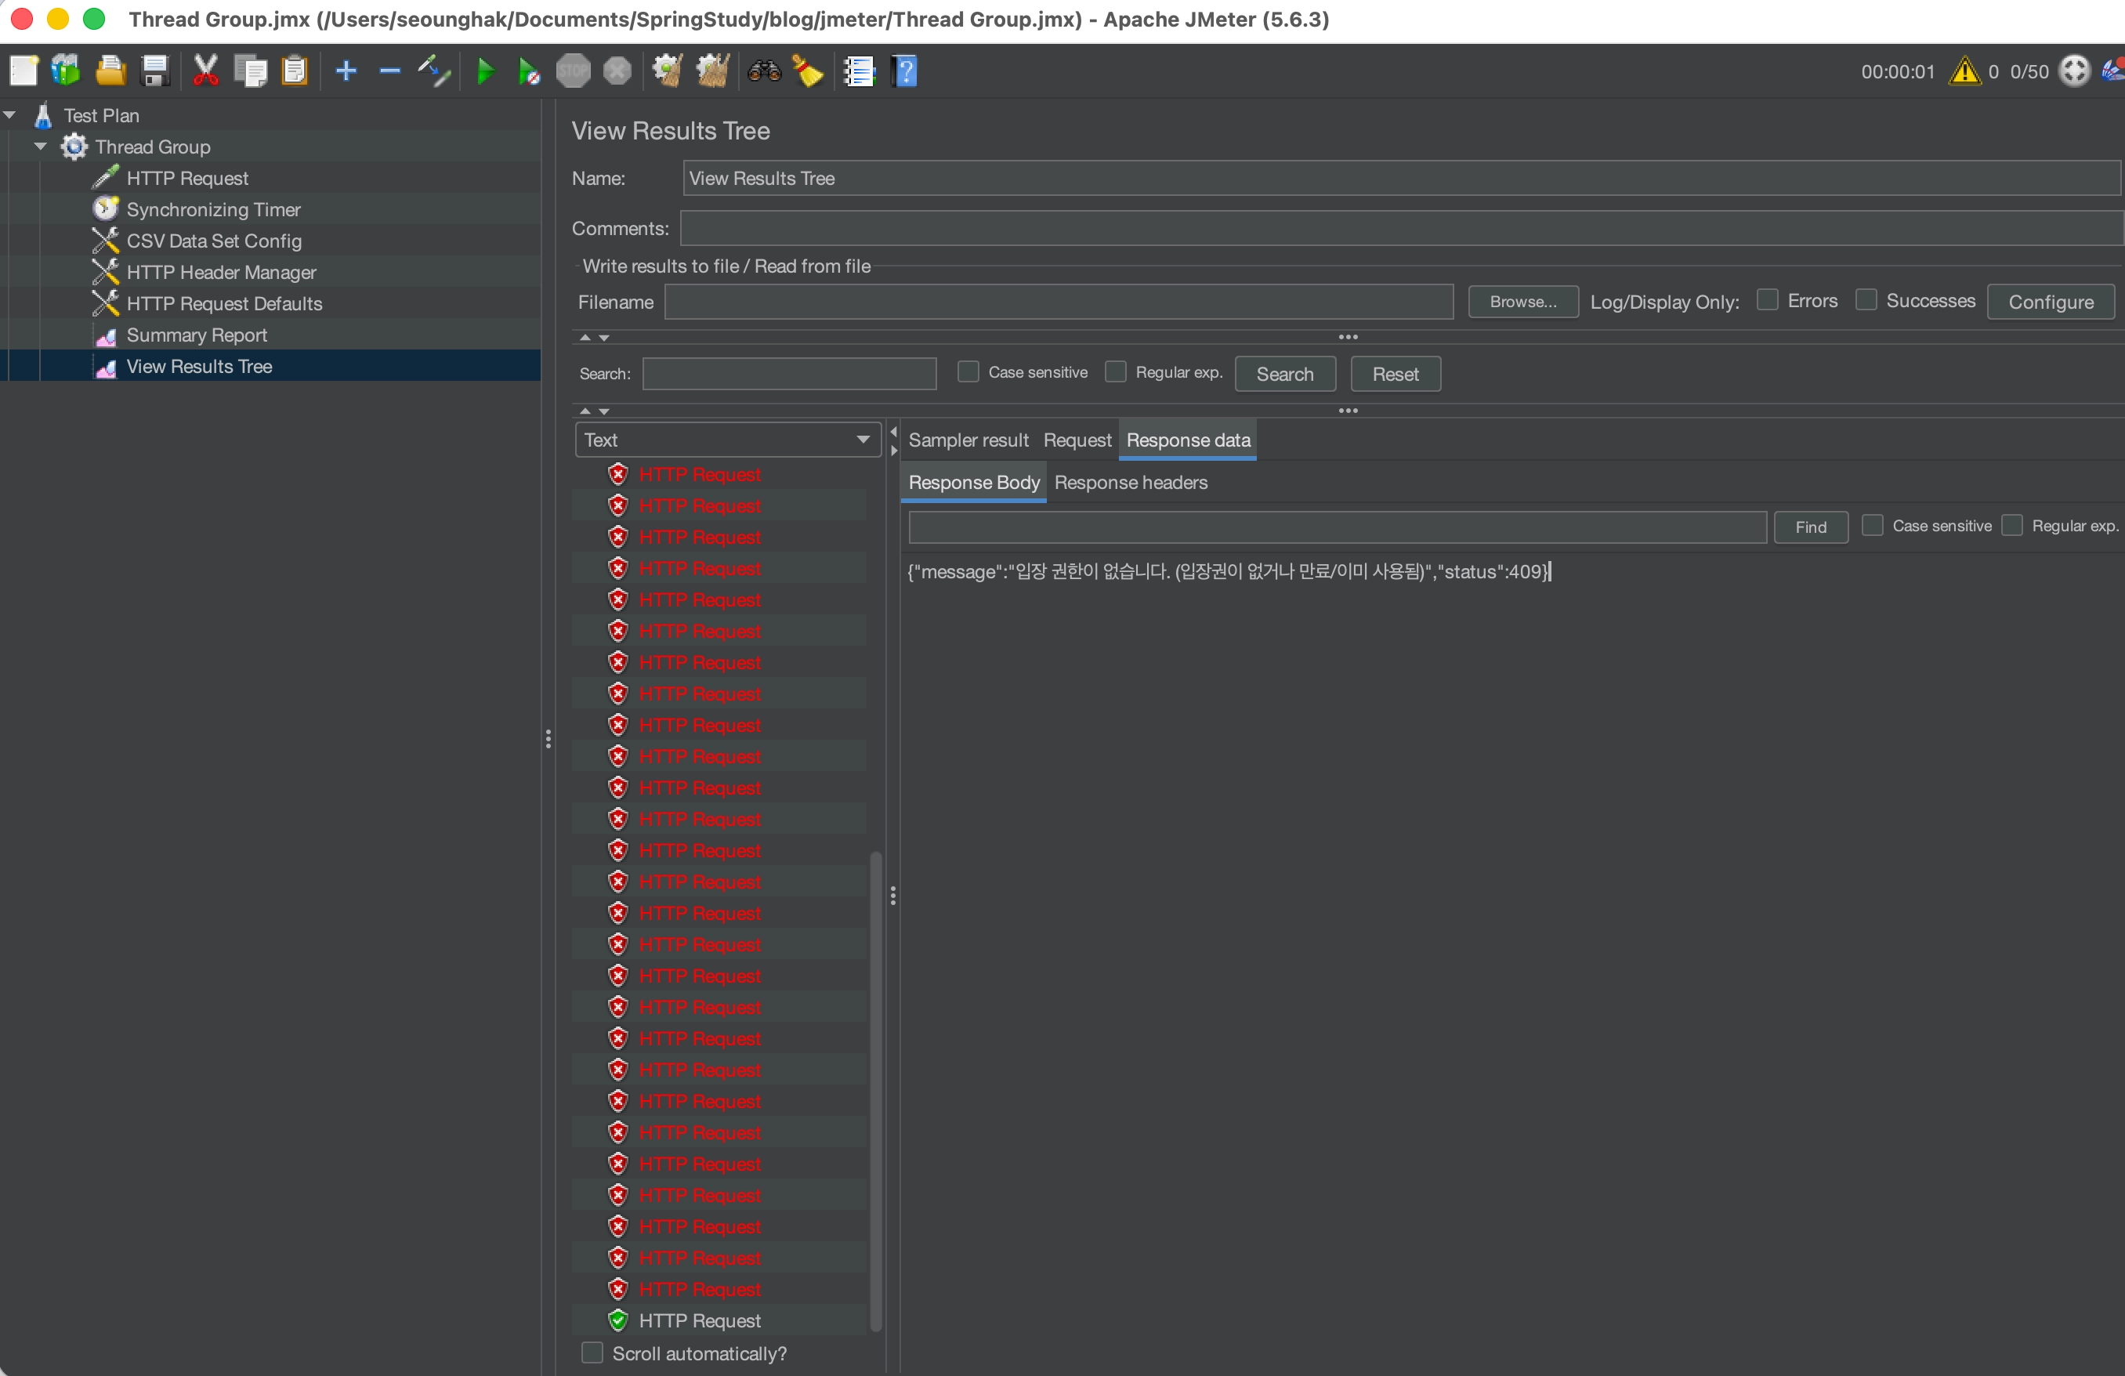Click the Shutdown test icon

(x=617, y=71)
